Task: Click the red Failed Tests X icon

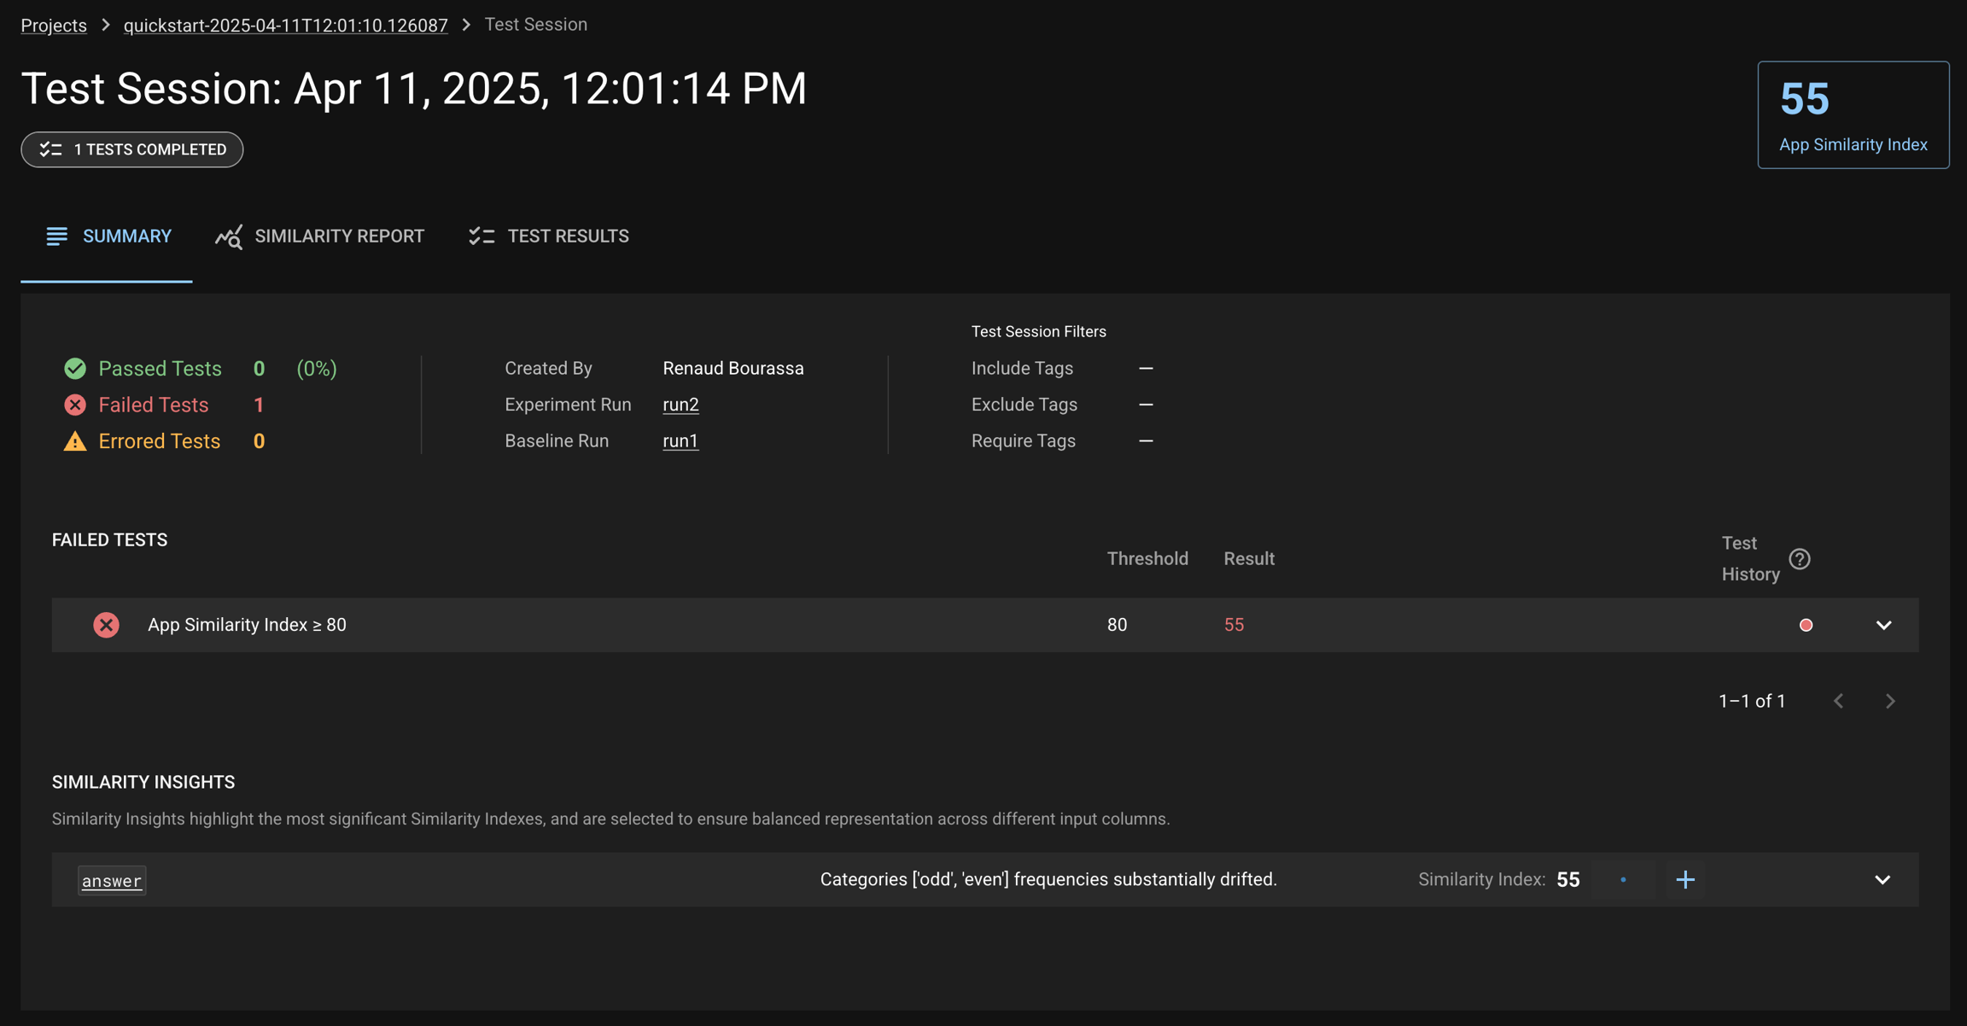Action: coord(75,405)
